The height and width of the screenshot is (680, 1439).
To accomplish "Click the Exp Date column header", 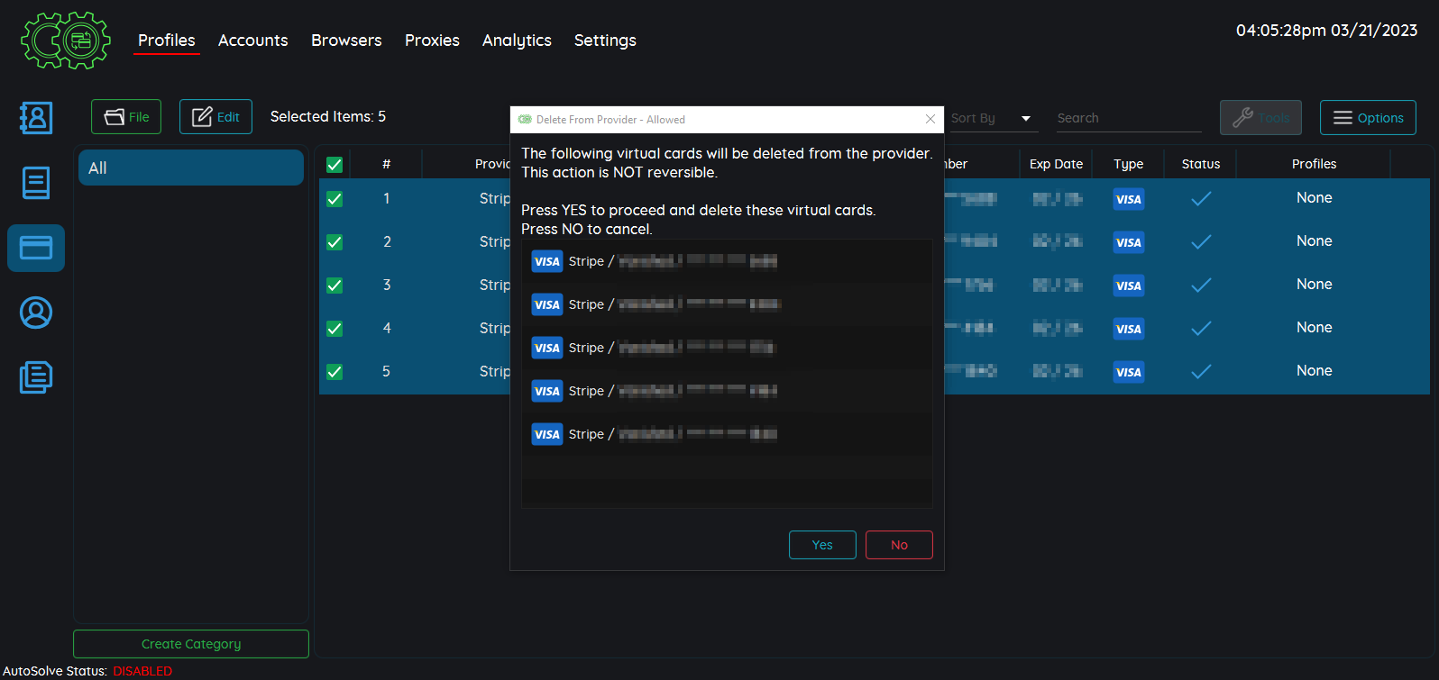I will pyautogui.click(x=1056, y=164).
